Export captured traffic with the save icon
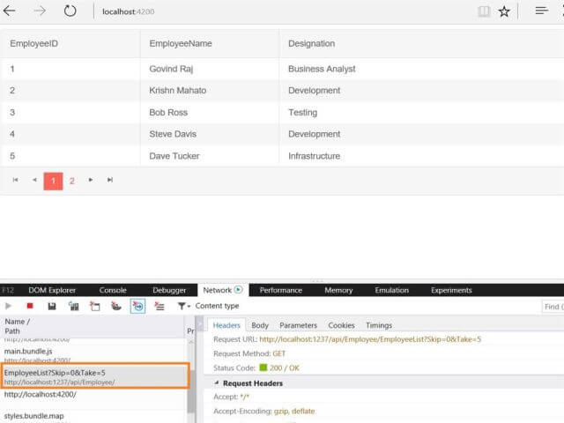The width and height of the screenshot is (564, 423). (x=52, y=306)
